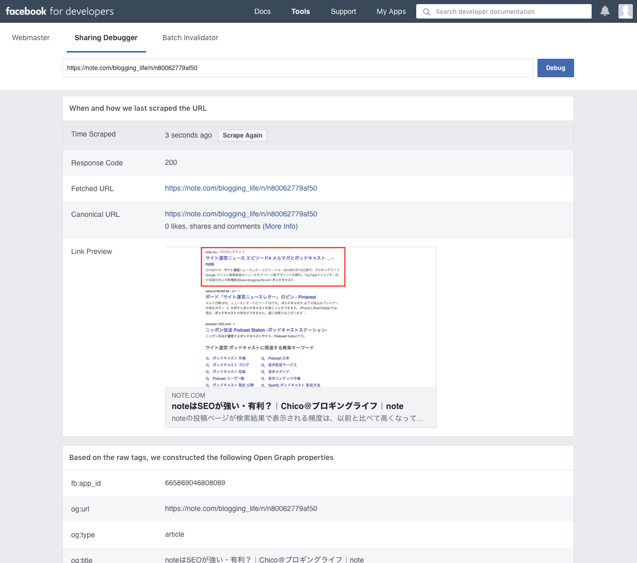Viewport: 637px width, 563px height.
Task: Focus the search developer documentation field
Action: (x=504, y=11)
